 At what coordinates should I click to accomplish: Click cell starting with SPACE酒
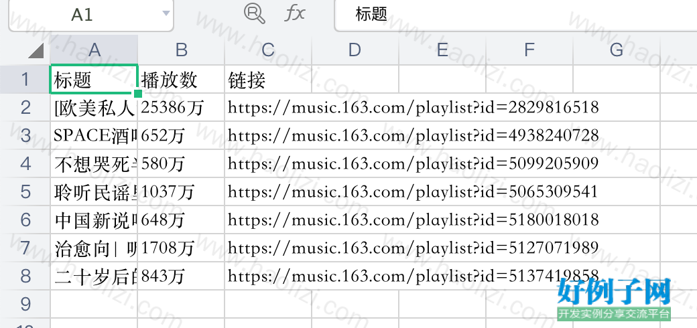[94, 135]
